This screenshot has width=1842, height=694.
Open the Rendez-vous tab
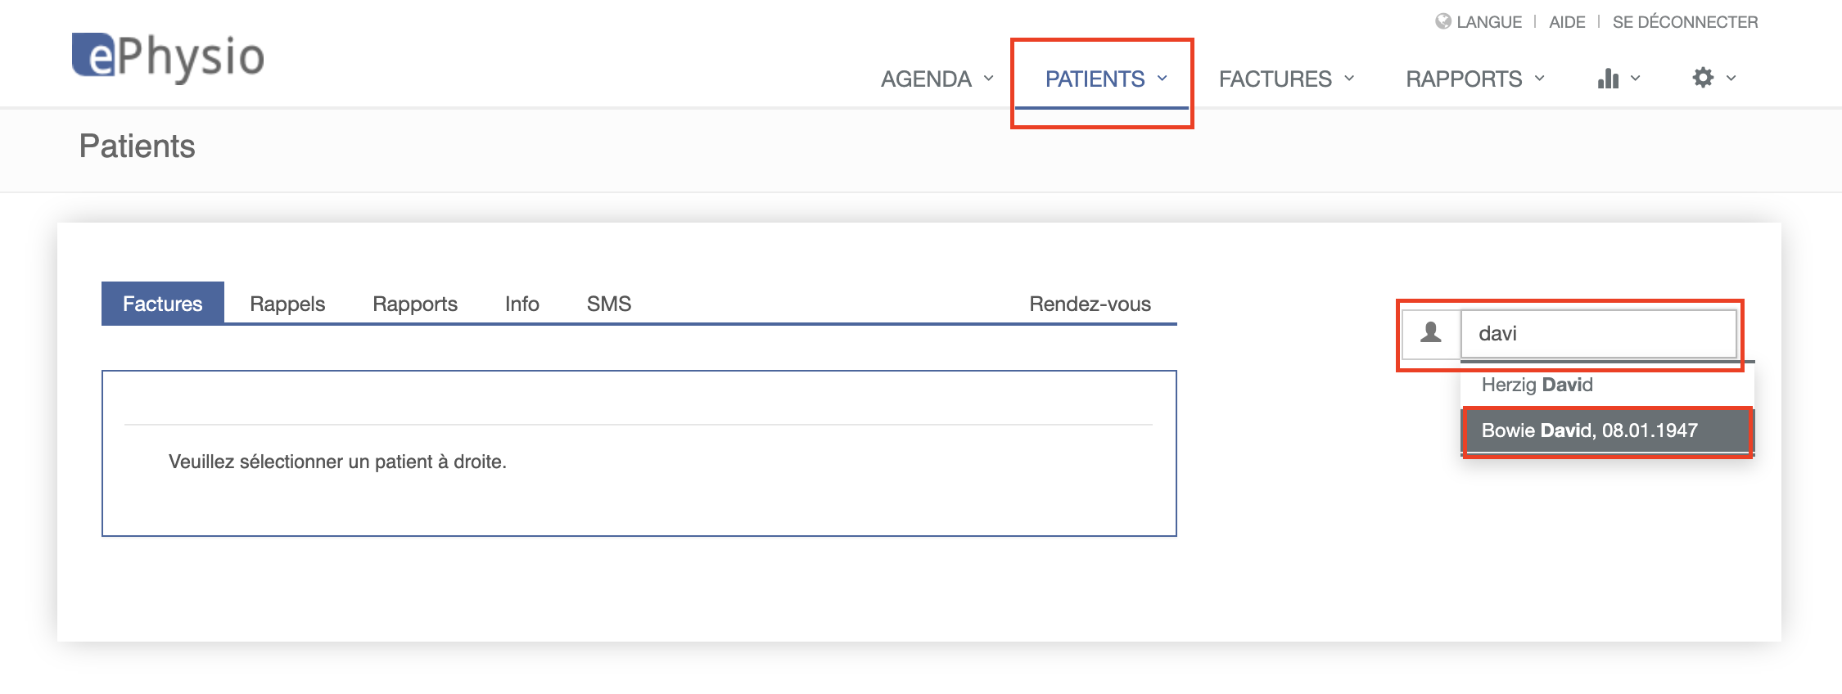pos(1090,304)
